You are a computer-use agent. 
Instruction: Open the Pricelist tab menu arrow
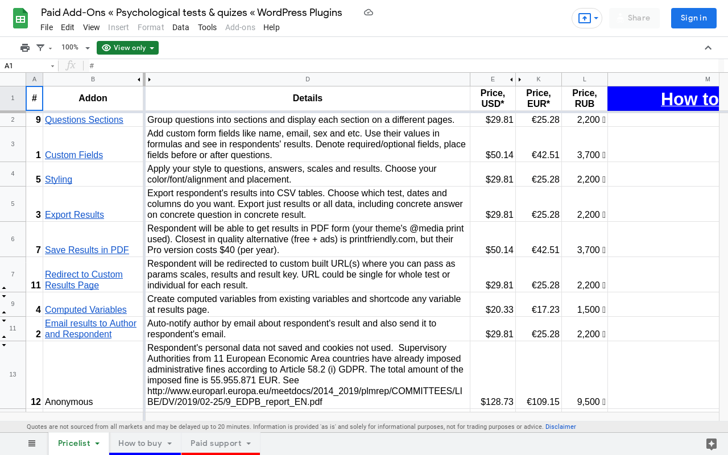tap(97, 444)
